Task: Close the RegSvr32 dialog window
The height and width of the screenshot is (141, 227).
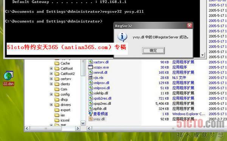Action: [190, 26]
